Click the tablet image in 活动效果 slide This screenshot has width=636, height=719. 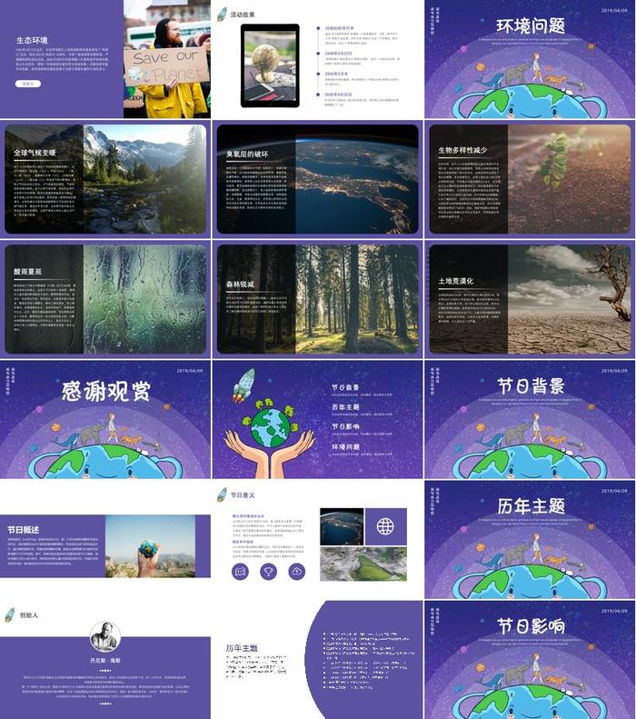click(x=270, y=65)
